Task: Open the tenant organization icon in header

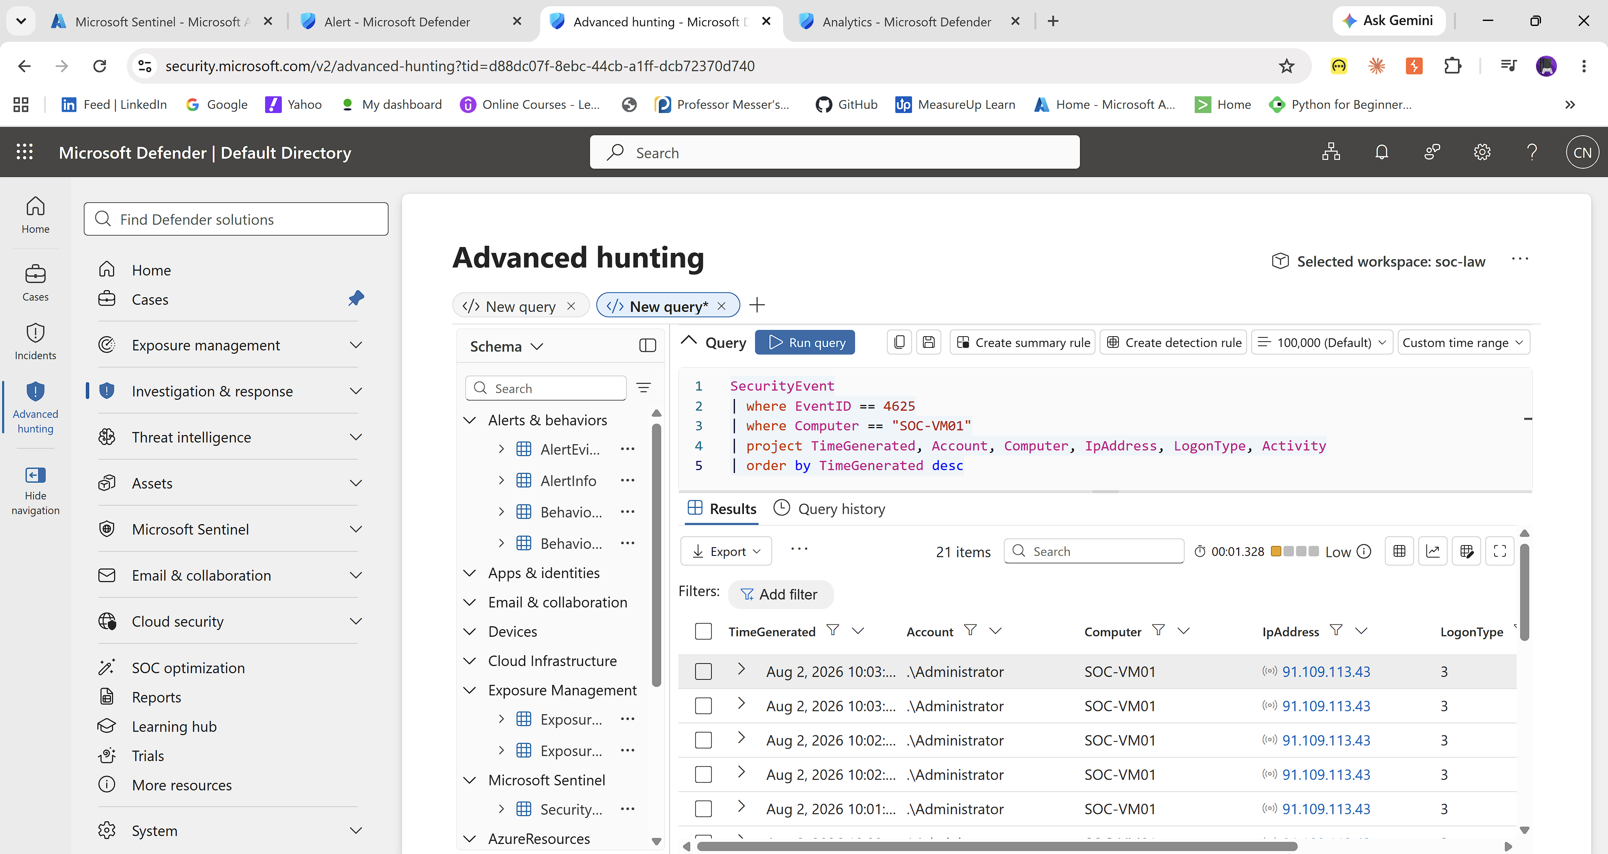Action: 1331,152
